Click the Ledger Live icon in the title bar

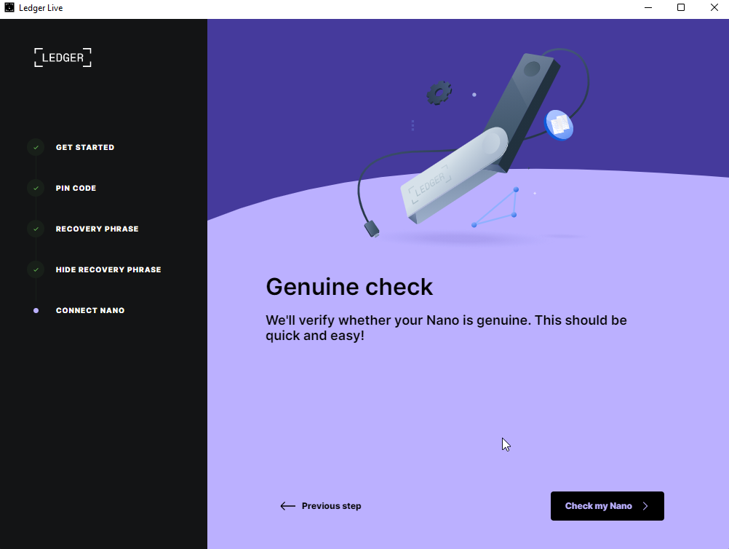click(x=9, y=7)
